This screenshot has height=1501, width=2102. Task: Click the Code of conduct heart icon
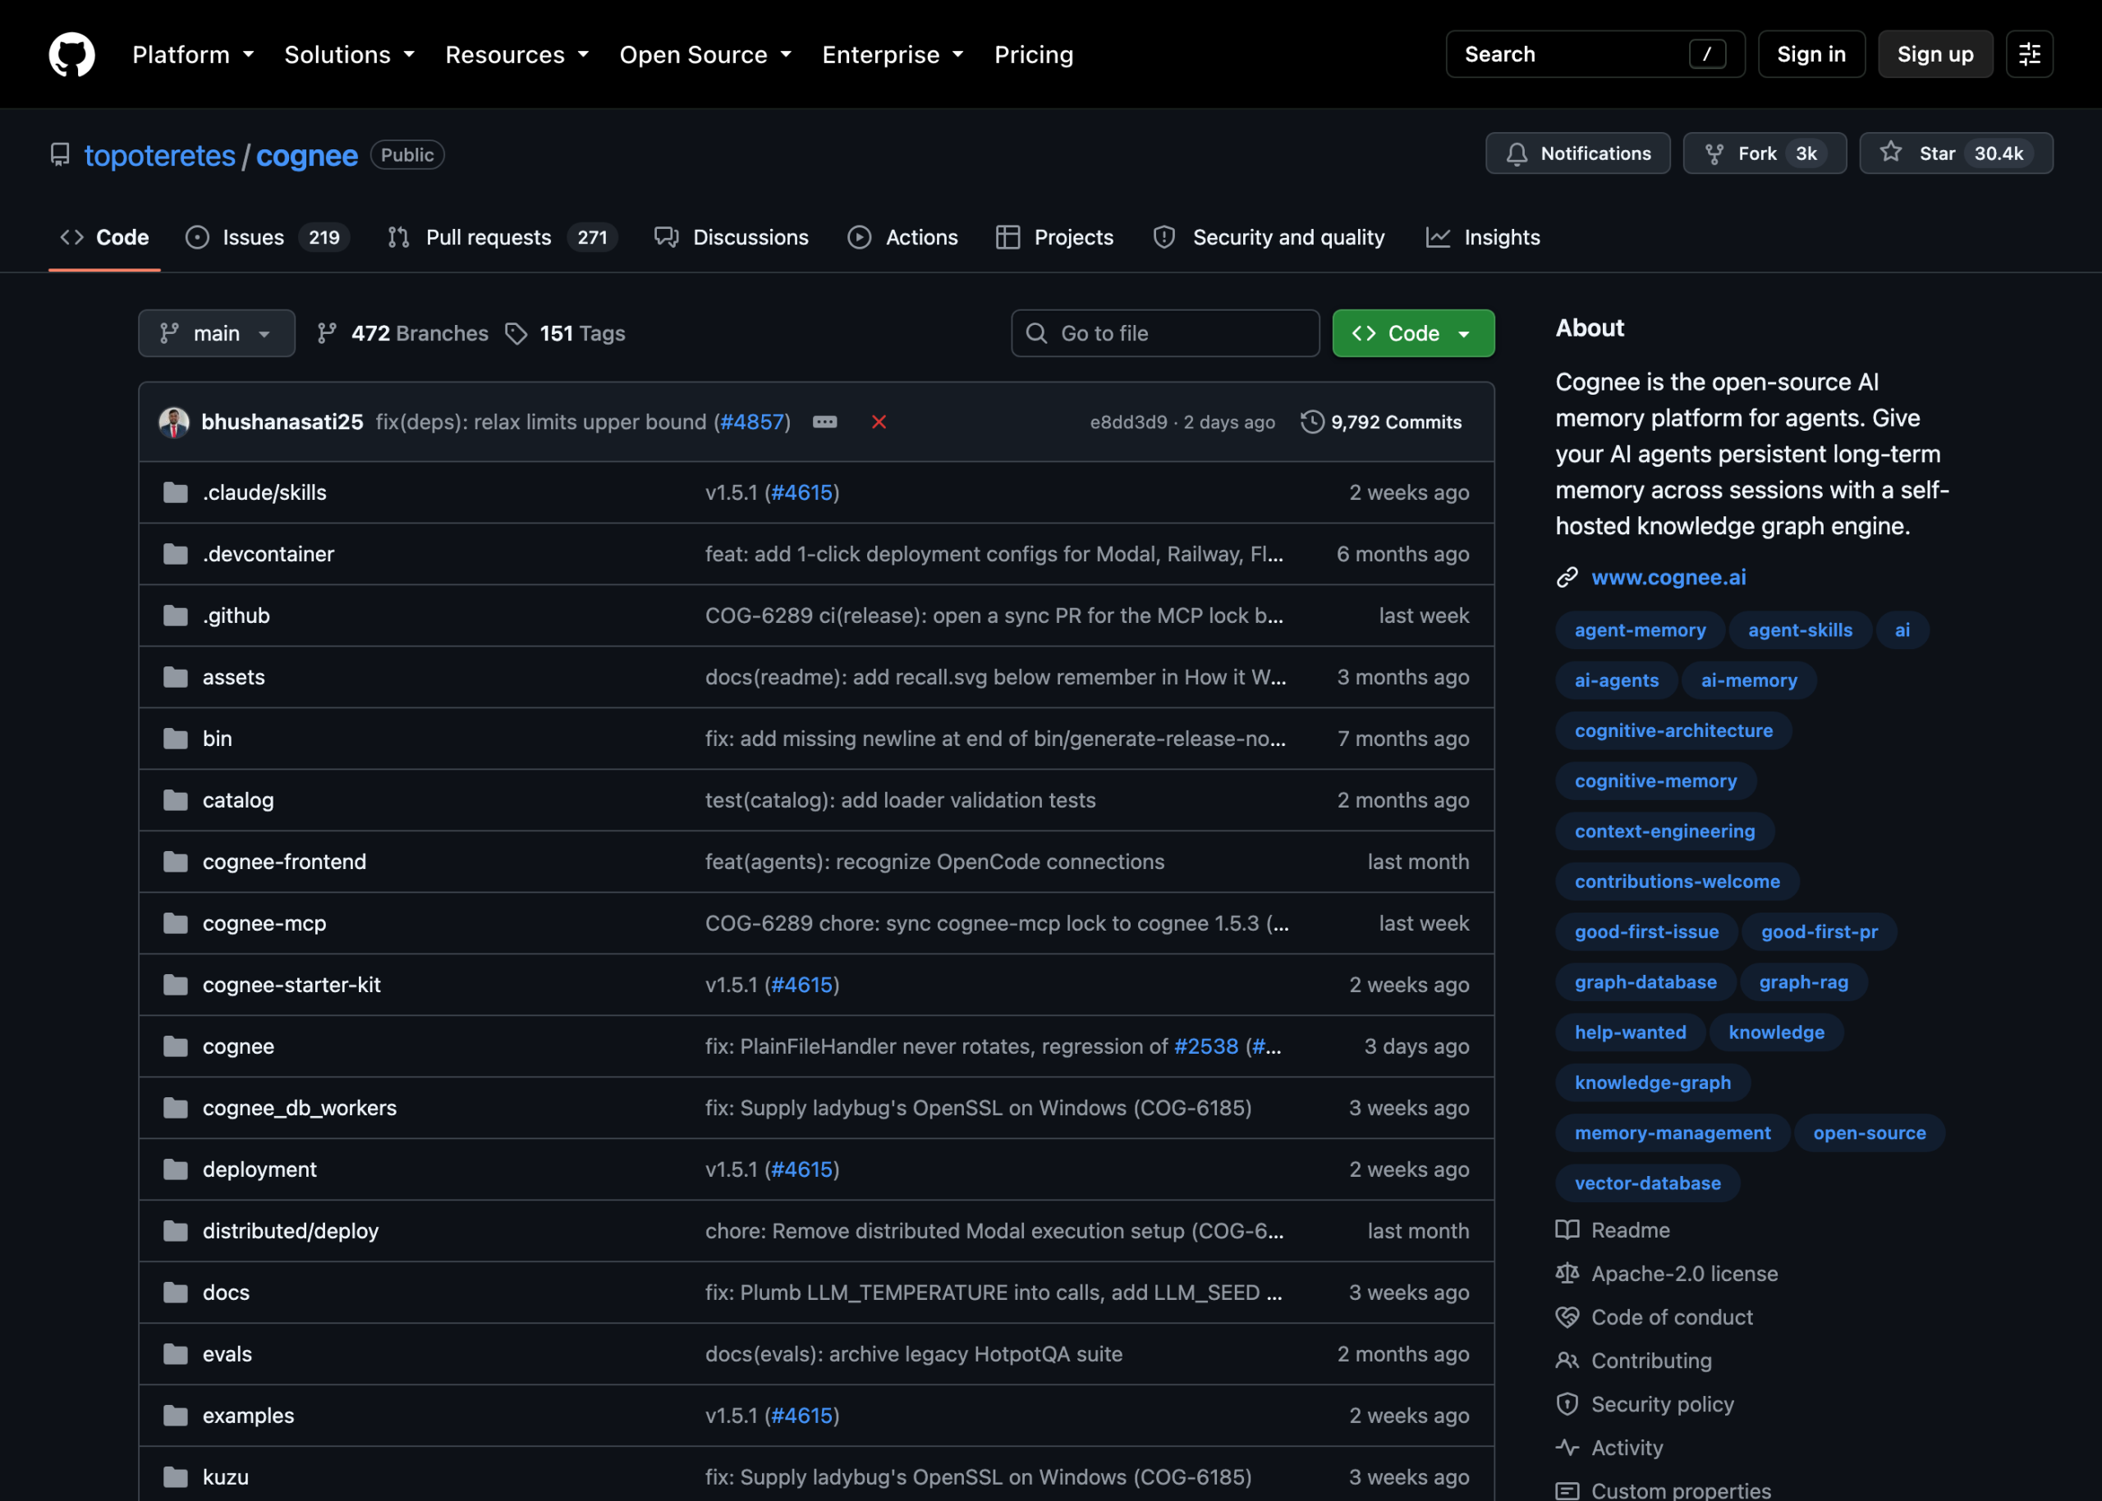[x=1567, y=1317]
